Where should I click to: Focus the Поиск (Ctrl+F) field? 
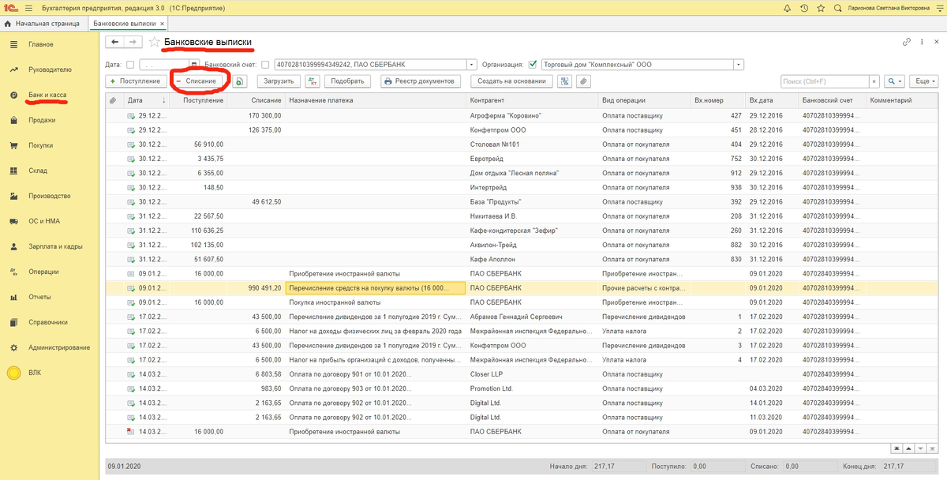[825, 81]
